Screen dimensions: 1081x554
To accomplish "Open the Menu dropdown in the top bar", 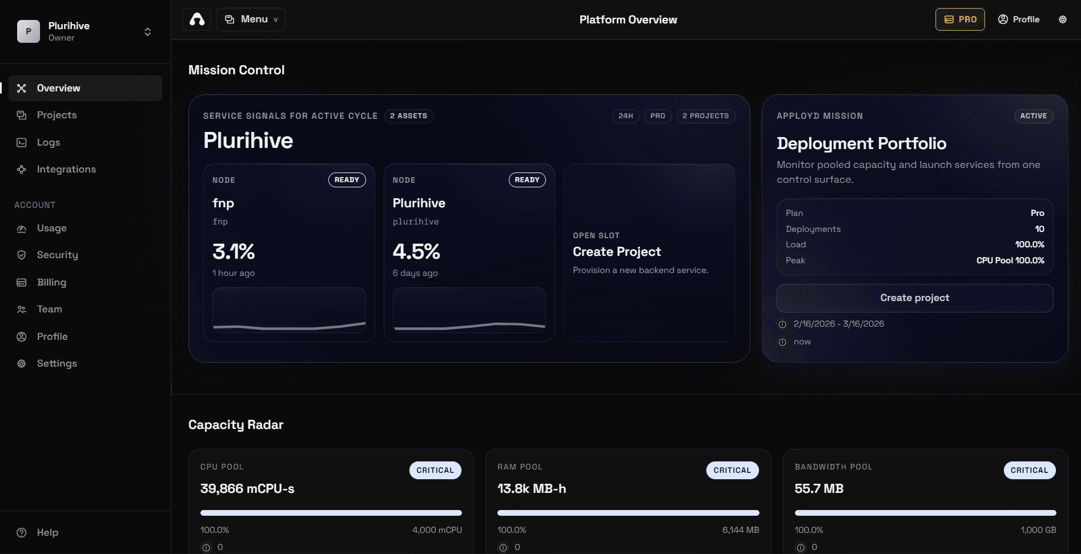I will point(250,19).
